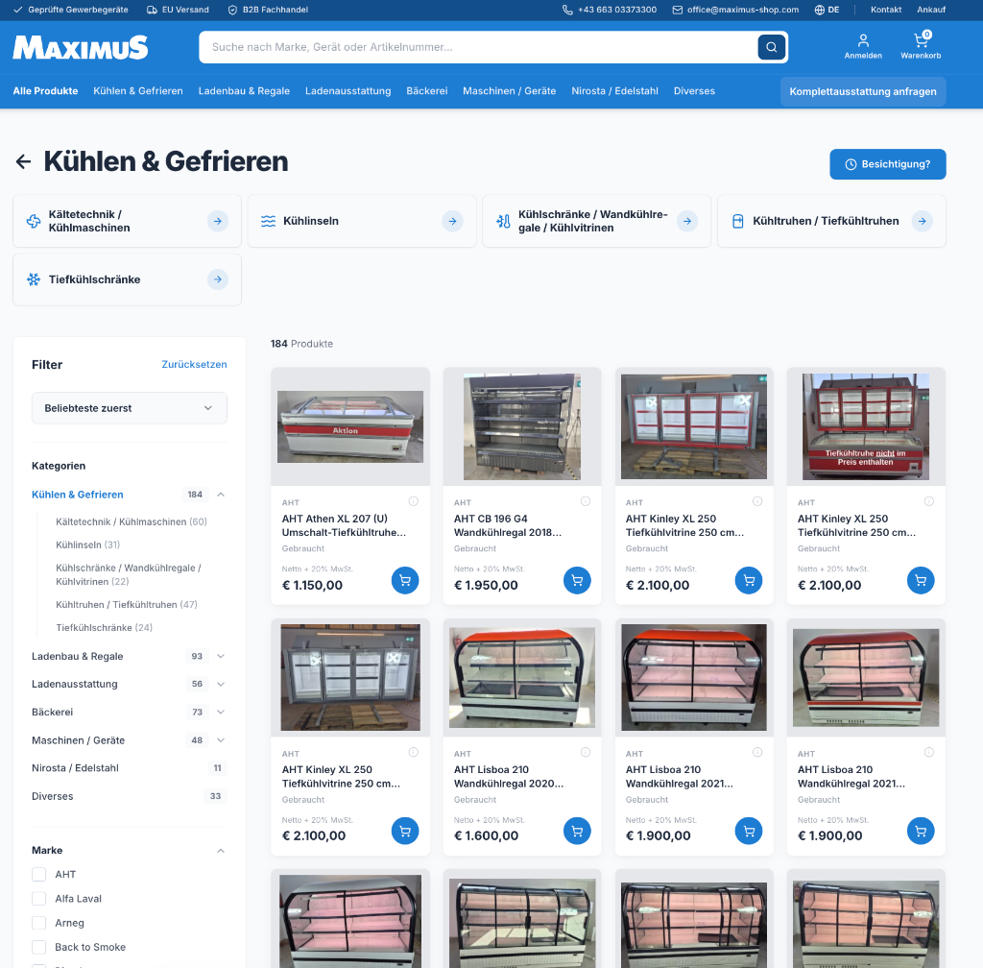
Task: Open Maschinen / Geräte in the navigation bar
Action: pos(509,91)
